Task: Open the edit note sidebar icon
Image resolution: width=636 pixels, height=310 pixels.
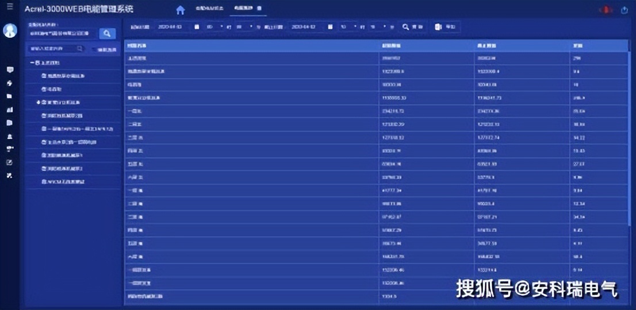Action: coord(10,162)
